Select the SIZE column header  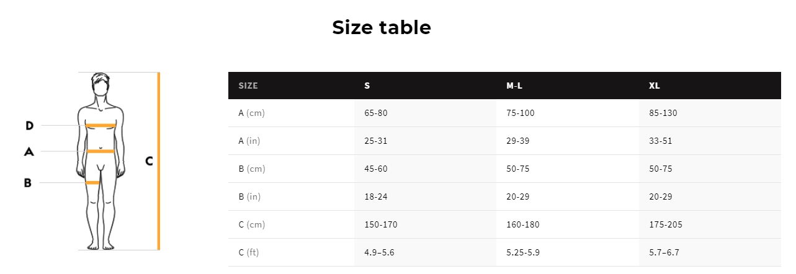click(x=248, y=86)
